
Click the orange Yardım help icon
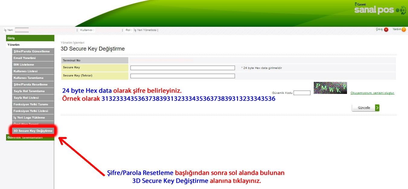point(404,30)
